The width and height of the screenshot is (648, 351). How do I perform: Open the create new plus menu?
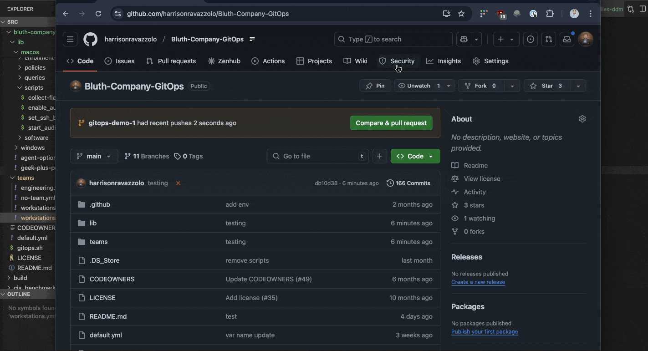click(x=506, y=39)
